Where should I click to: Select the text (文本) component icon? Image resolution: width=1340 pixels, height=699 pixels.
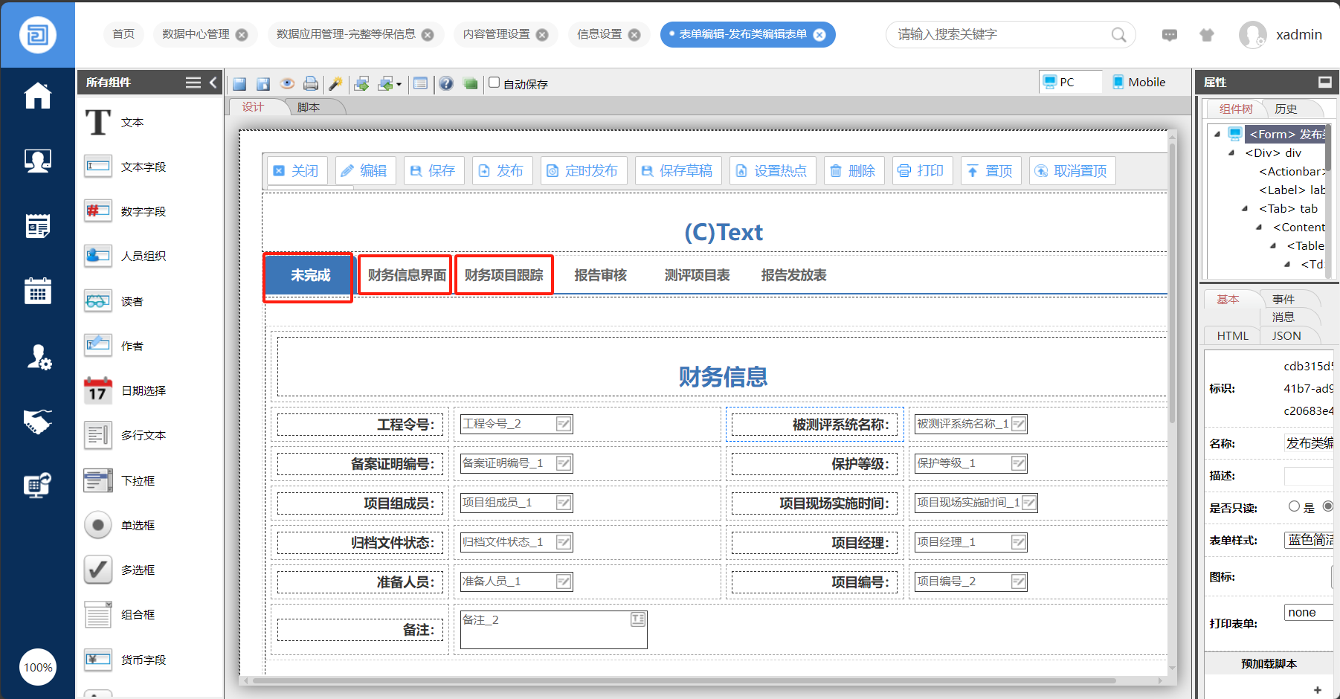(98, 123)
